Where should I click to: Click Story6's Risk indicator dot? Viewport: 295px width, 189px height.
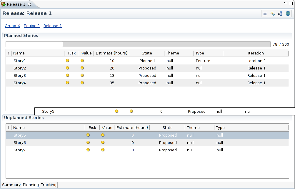coord(88,142)
